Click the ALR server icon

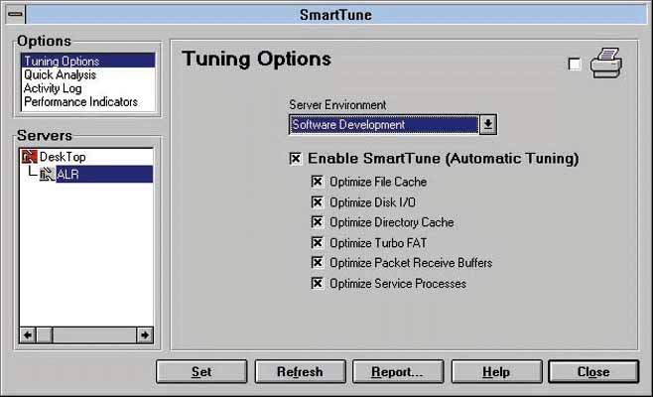point(47,175)
